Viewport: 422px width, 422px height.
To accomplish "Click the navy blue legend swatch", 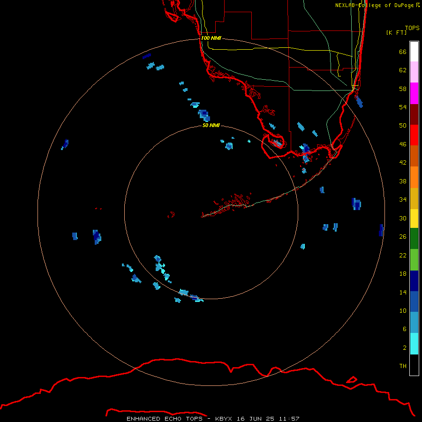I will tap(414, 281).
